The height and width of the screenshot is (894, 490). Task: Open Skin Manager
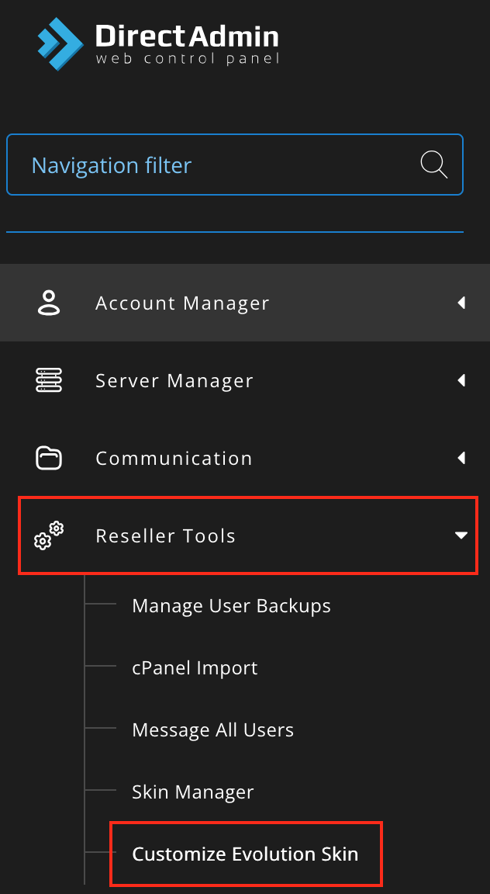point(192,792)
